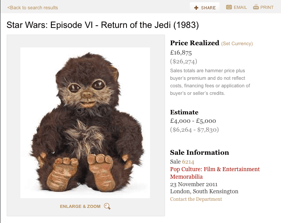Click the plus icon in the Share button
The width and height of the screenshot is (281, 223).
point(196,8)
